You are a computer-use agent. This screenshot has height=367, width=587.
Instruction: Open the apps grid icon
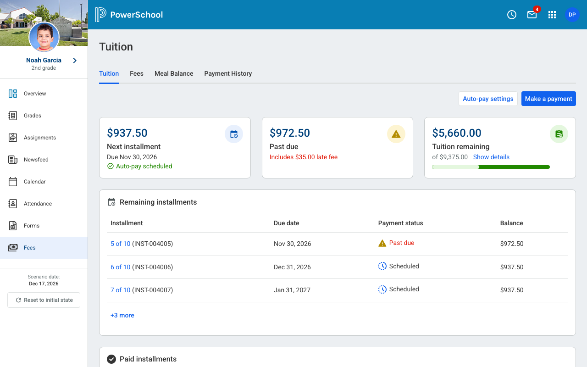552,15
